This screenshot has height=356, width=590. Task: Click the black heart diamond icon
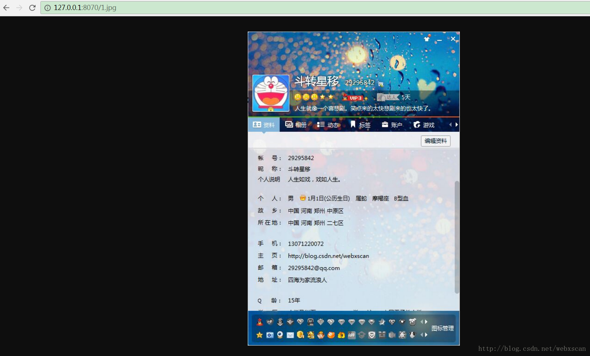[x=402, y=322]
